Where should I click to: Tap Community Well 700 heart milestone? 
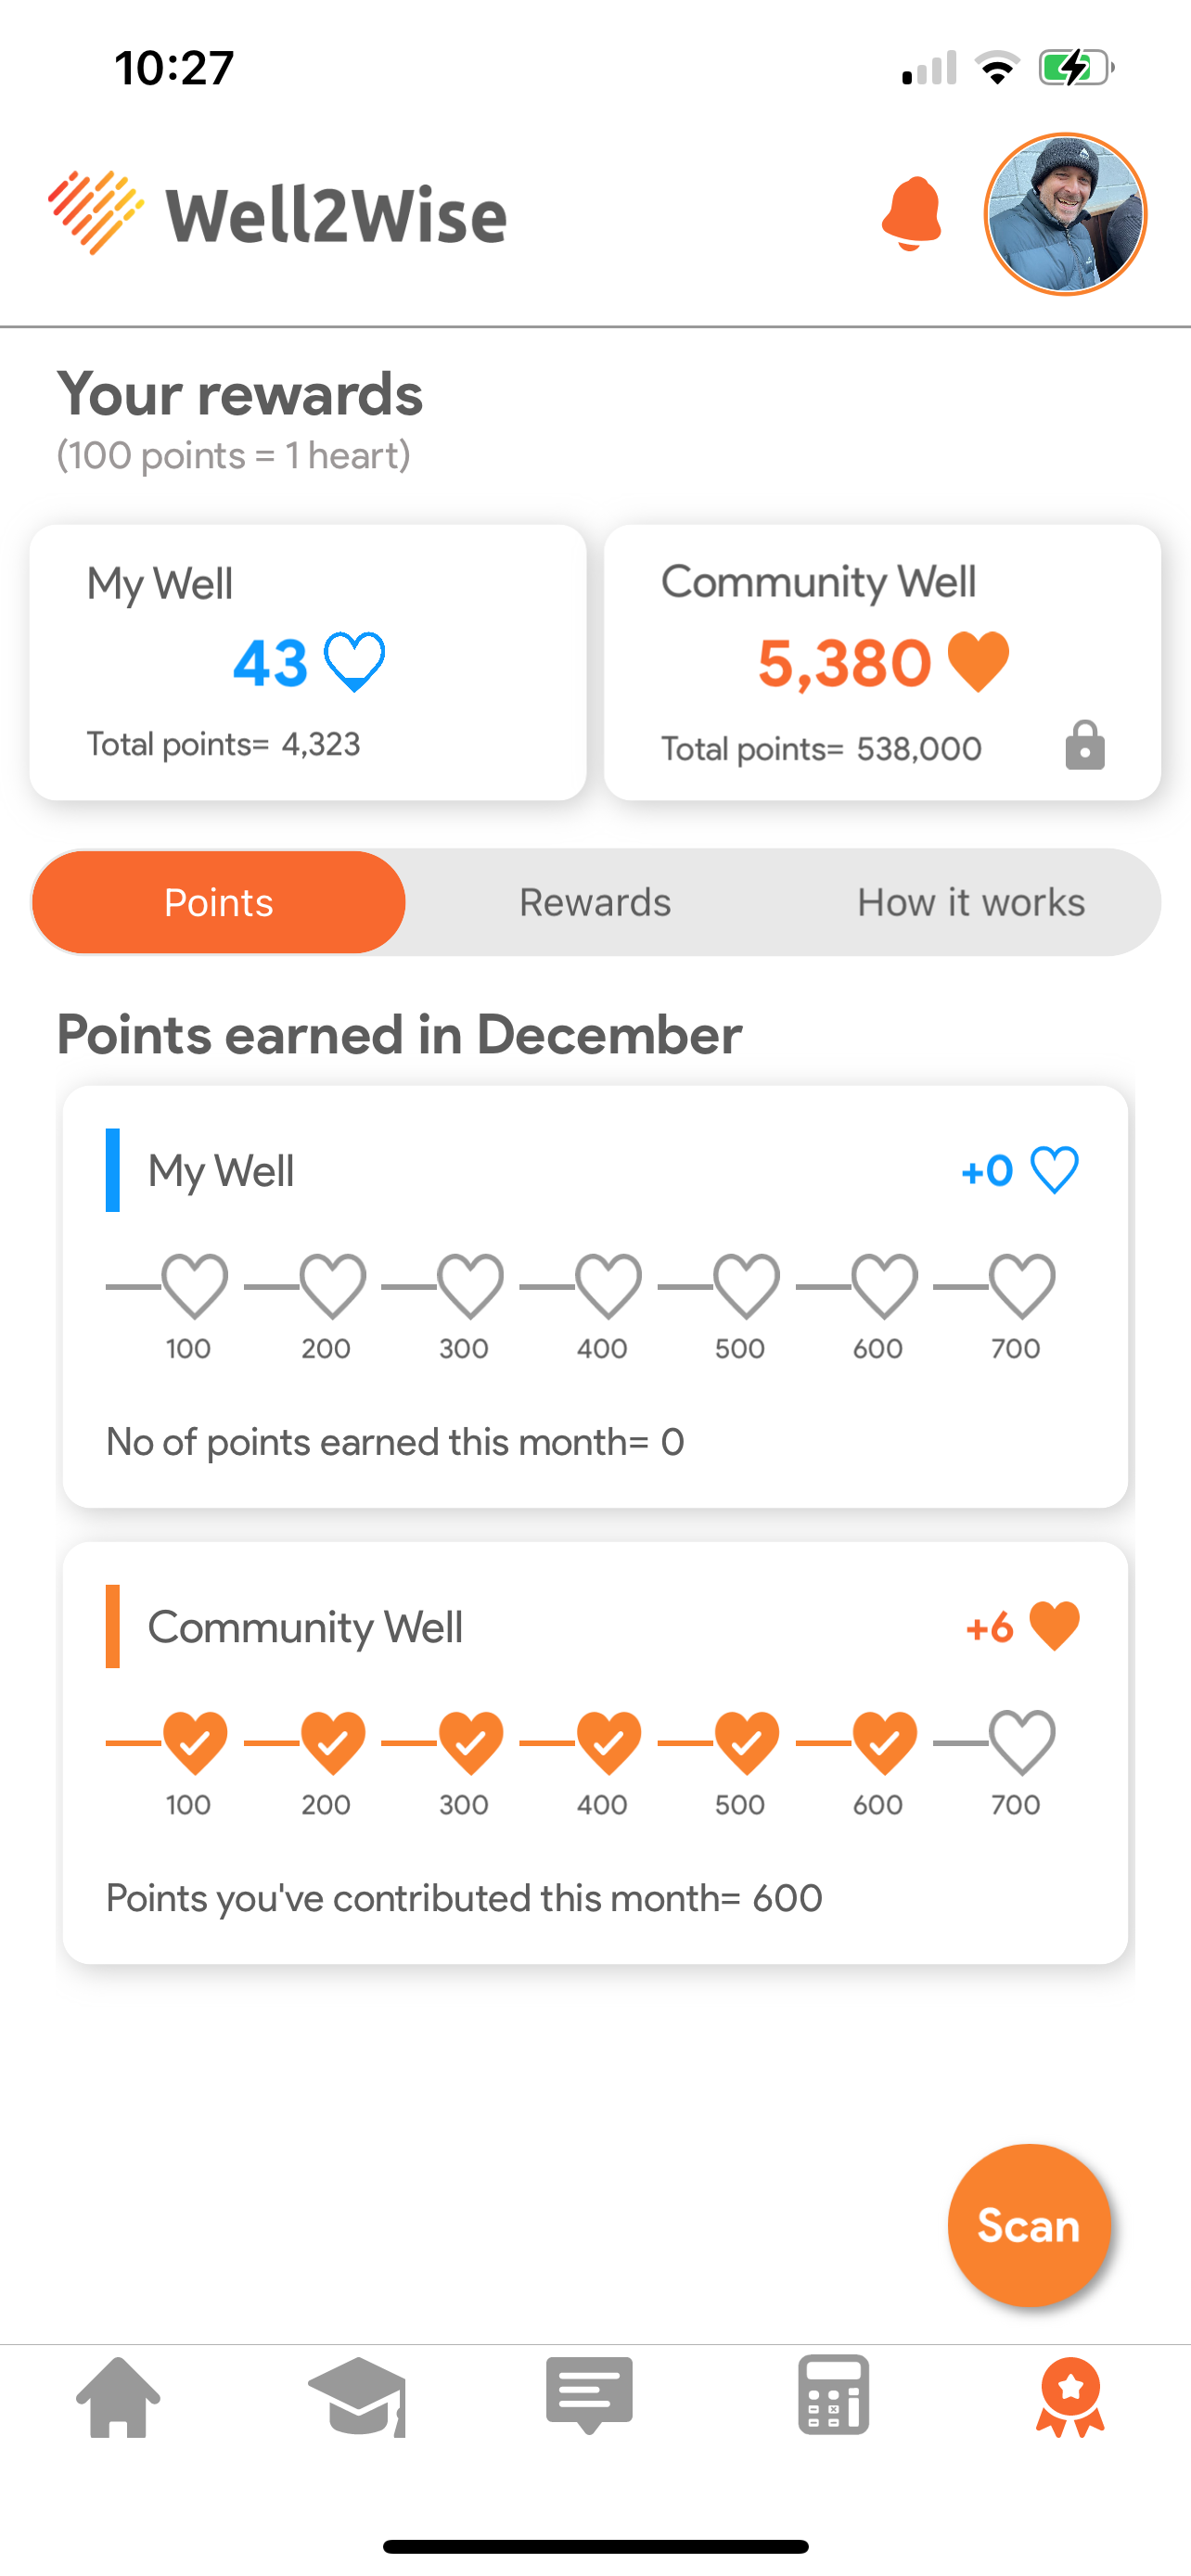1021,1741
